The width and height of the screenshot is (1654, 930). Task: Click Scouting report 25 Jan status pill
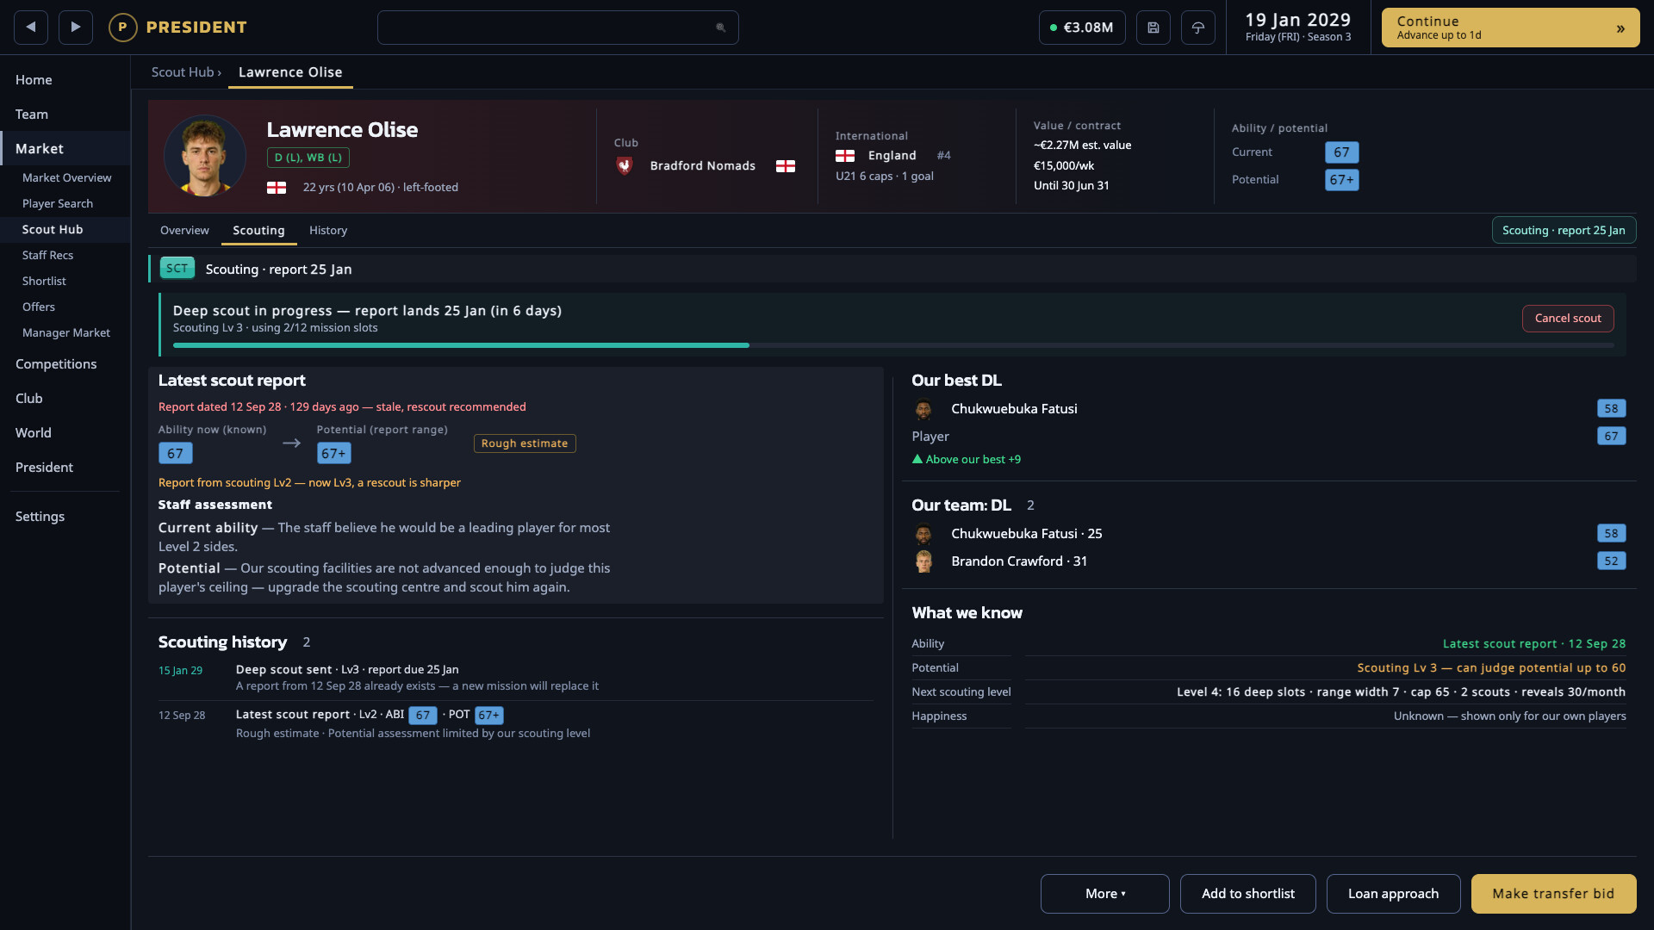tap(1564, 231)
